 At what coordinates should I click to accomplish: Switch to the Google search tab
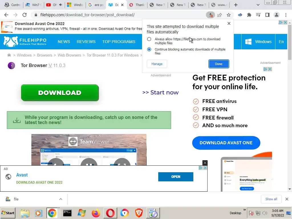96,5
